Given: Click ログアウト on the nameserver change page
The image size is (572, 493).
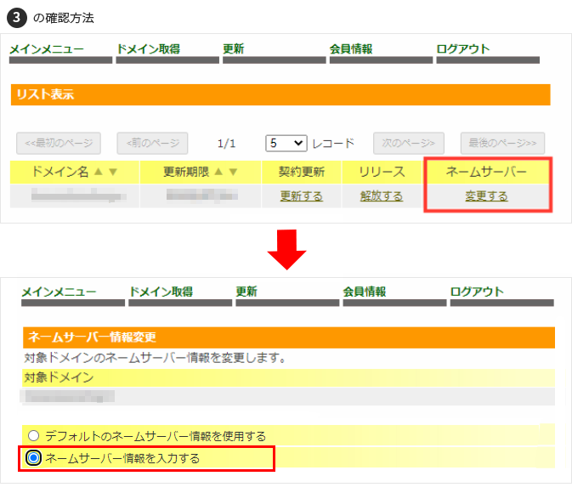Looking at the screenshot, I should coord(477,292).
